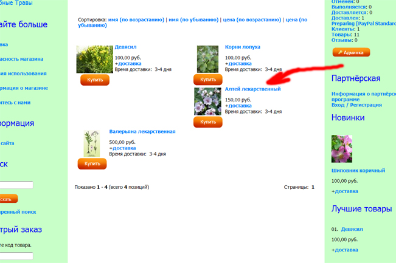This screenshot has height=263, width=396.
Task: Open the Алтей лекарственный flower image
Action: coord(207,101)
